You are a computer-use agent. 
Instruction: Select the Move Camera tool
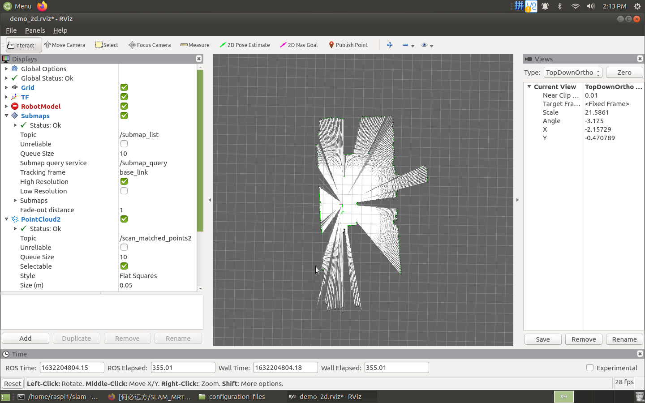tap(64, 45)
